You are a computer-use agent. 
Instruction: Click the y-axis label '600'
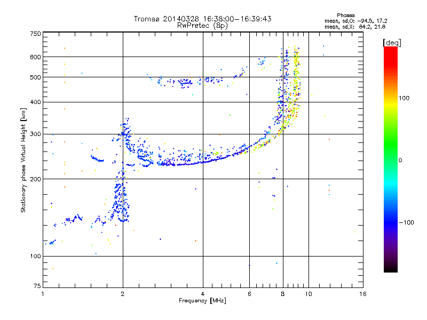(35, 57)
